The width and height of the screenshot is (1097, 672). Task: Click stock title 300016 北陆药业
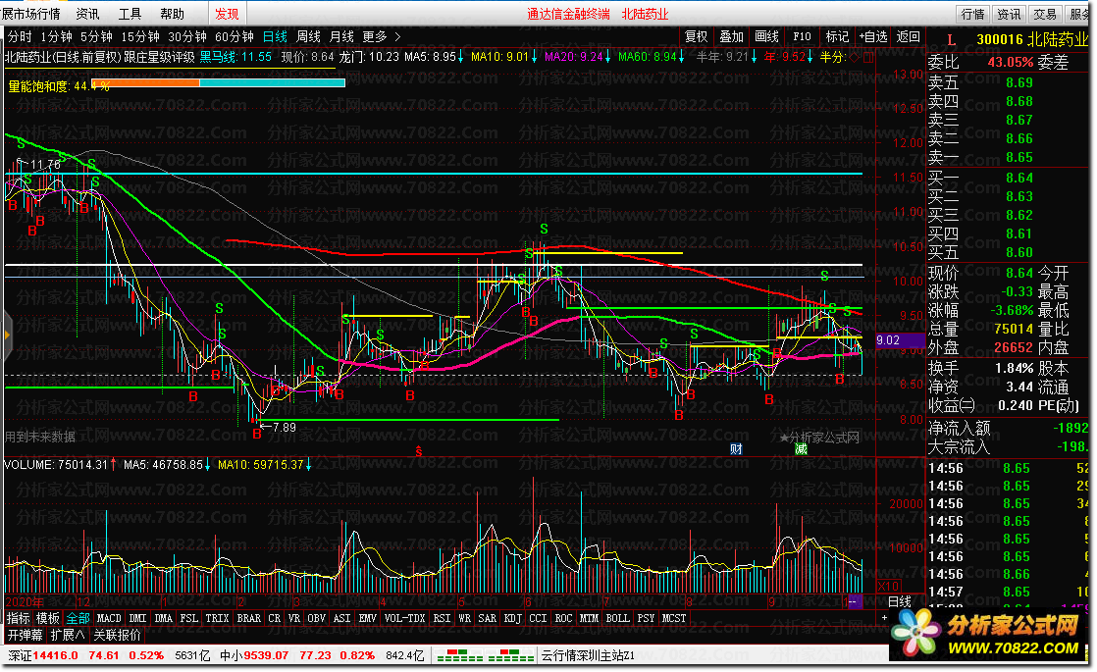coord(1032,40)
